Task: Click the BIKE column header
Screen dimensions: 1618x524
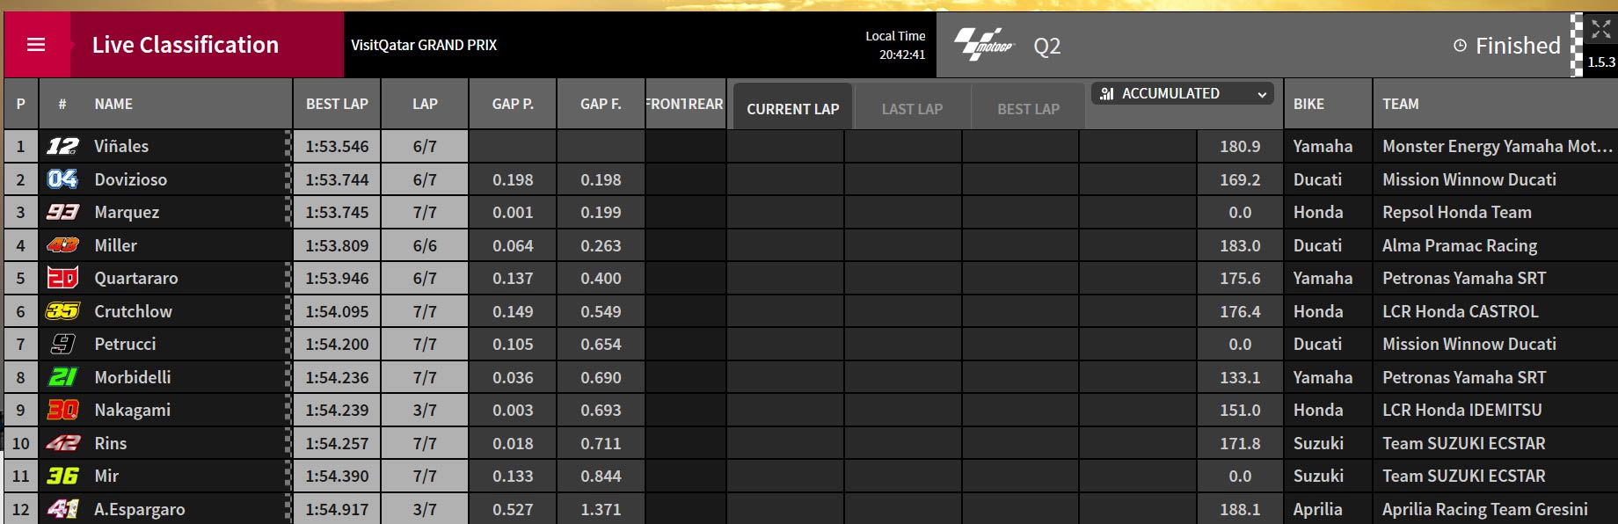Action: point(1308,104)
